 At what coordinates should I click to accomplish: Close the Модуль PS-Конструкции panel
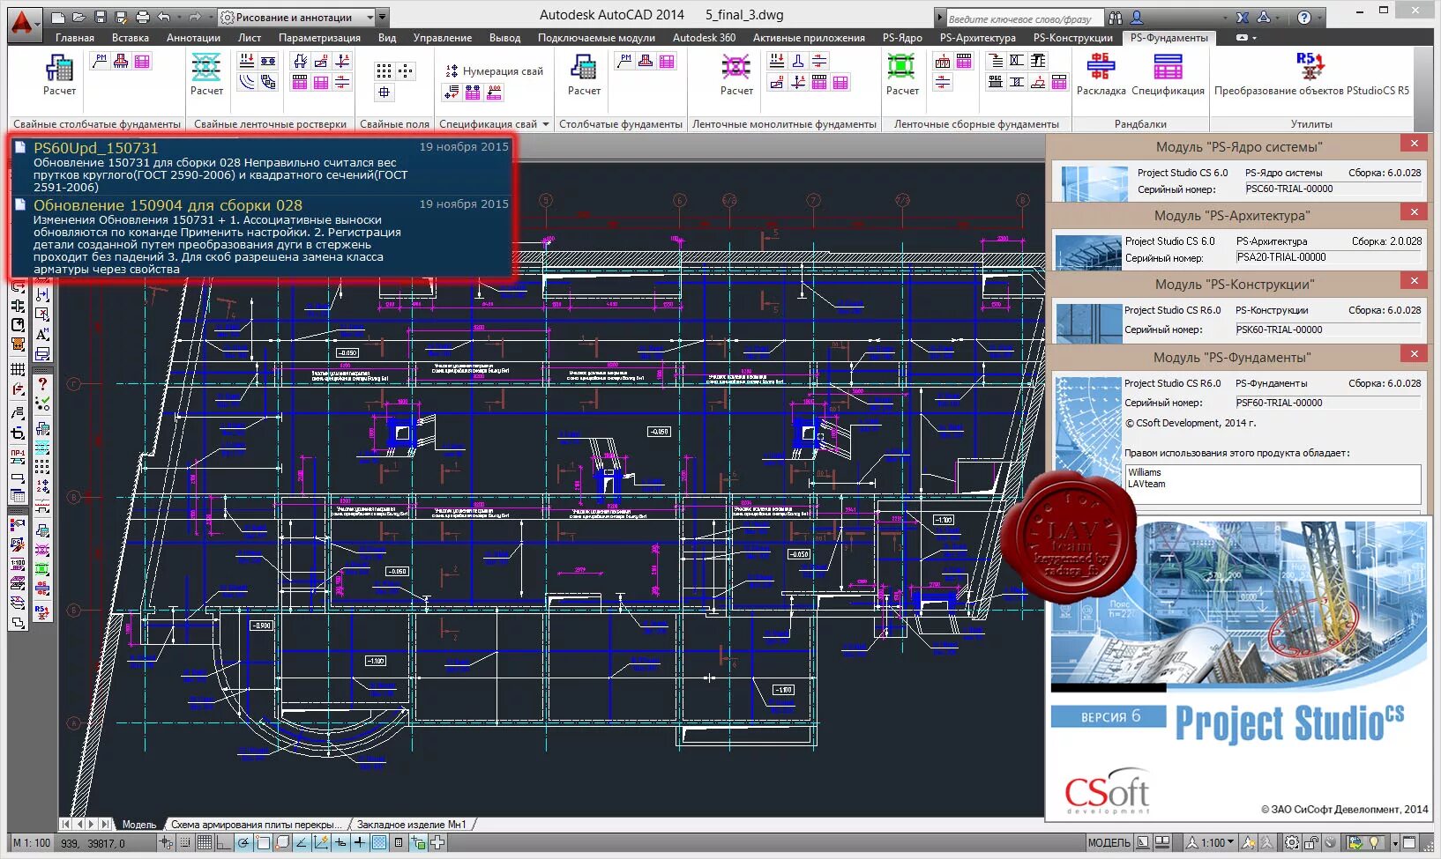click(x=1414, y=281)
